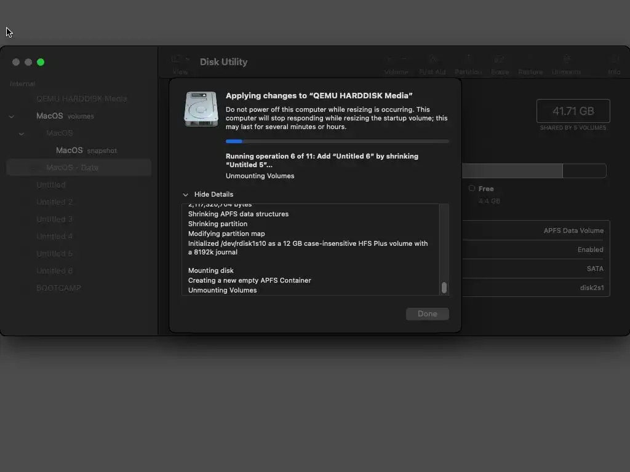The height and width of the screenshot is (472, 630).
Task: Click the SHARED BY 5 VOLUMES caption
Action: (573, 128)
